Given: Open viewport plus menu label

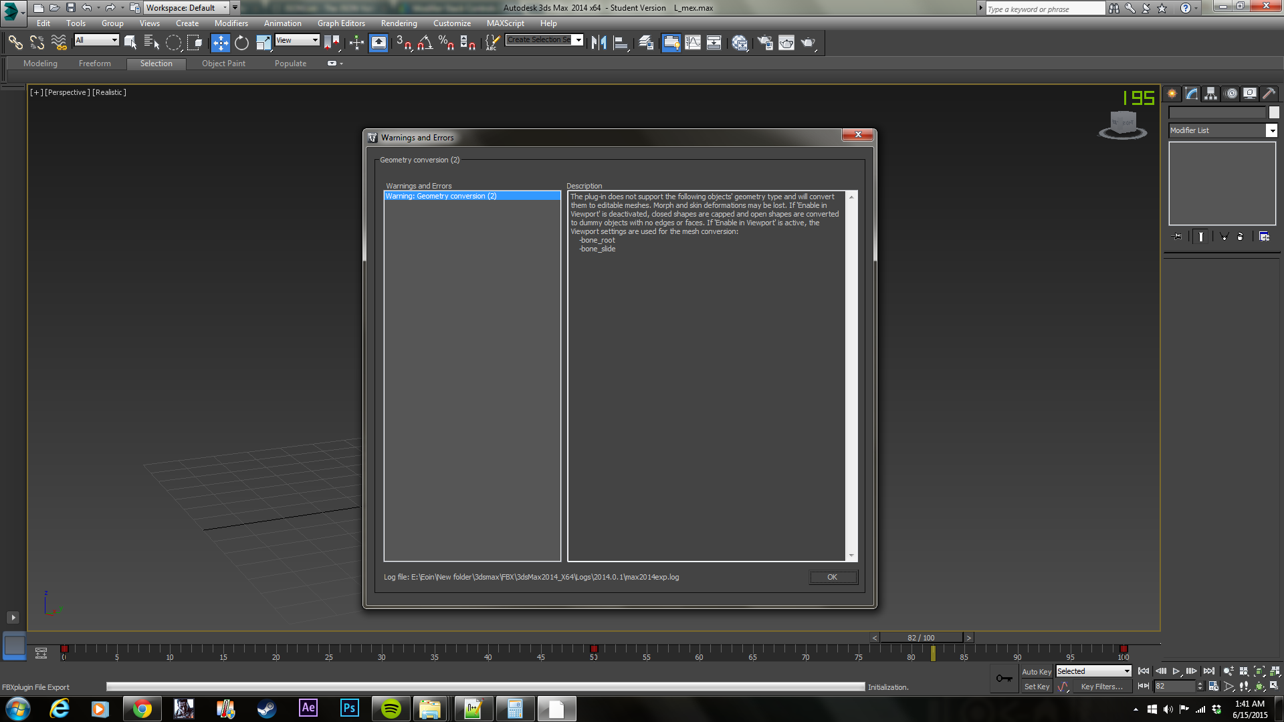Looking at the screenshot, I should tap(36, 92).
